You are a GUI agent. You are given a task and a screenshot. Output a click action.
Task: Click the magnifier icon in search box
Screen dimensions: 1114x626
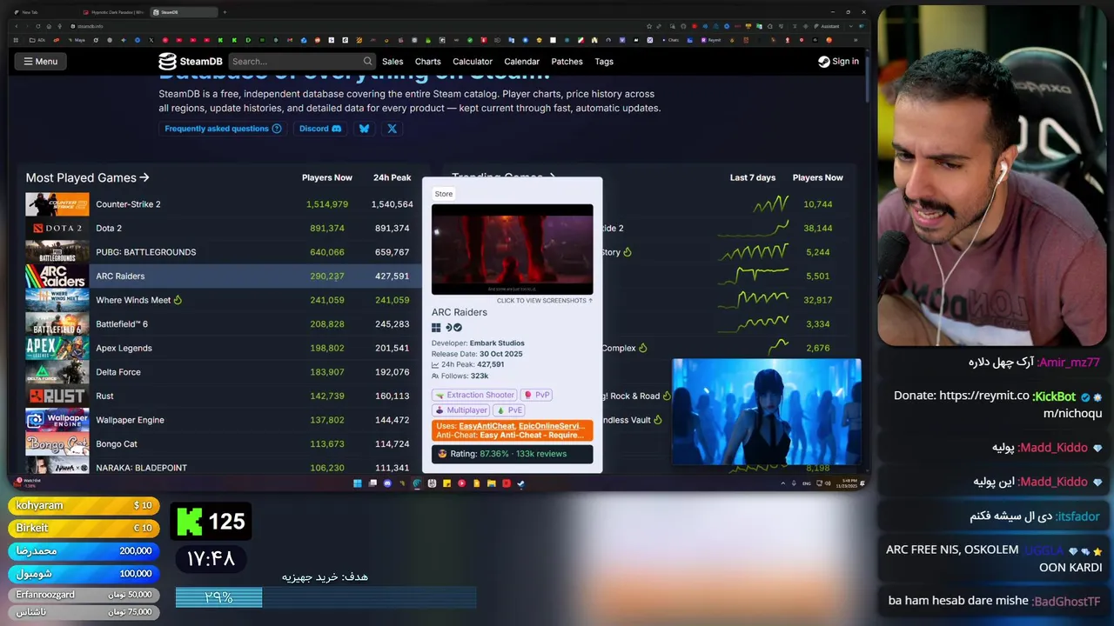(367, 61)
